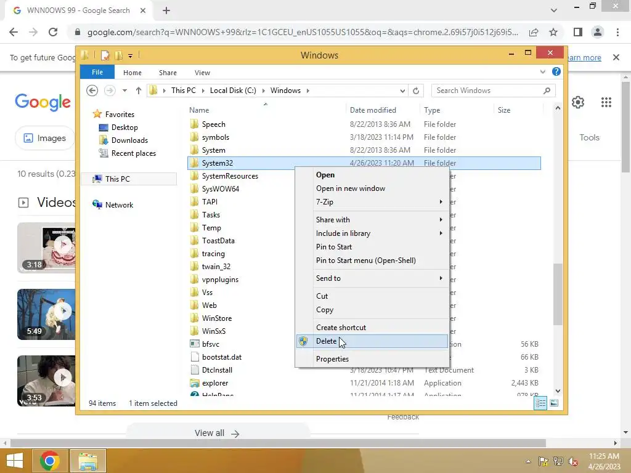
Task: Go up one folder level in Explorer
Action: (139, 91)
